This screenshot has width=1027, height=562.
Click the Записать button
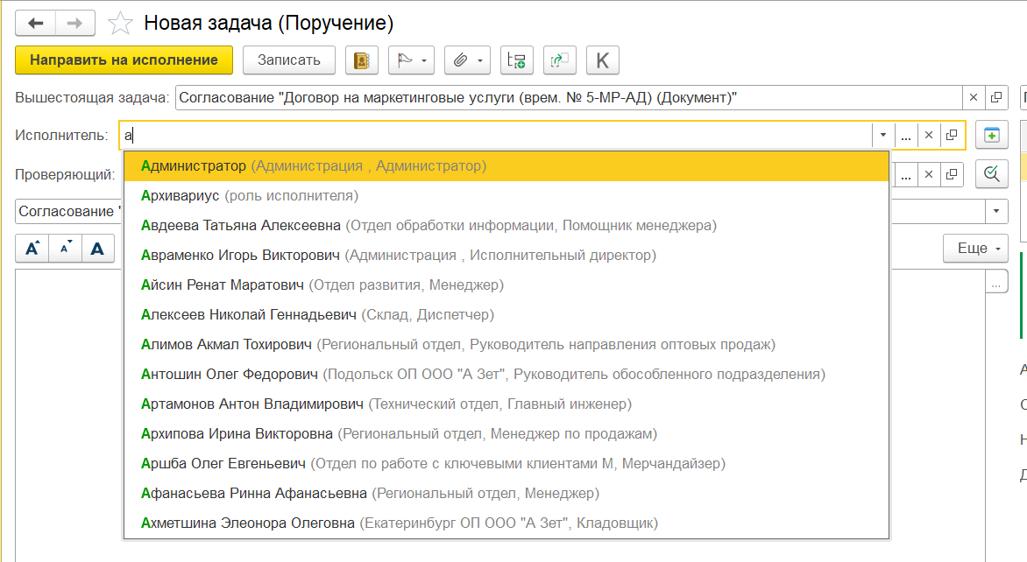pyautogui.click(x=289, y=60)
